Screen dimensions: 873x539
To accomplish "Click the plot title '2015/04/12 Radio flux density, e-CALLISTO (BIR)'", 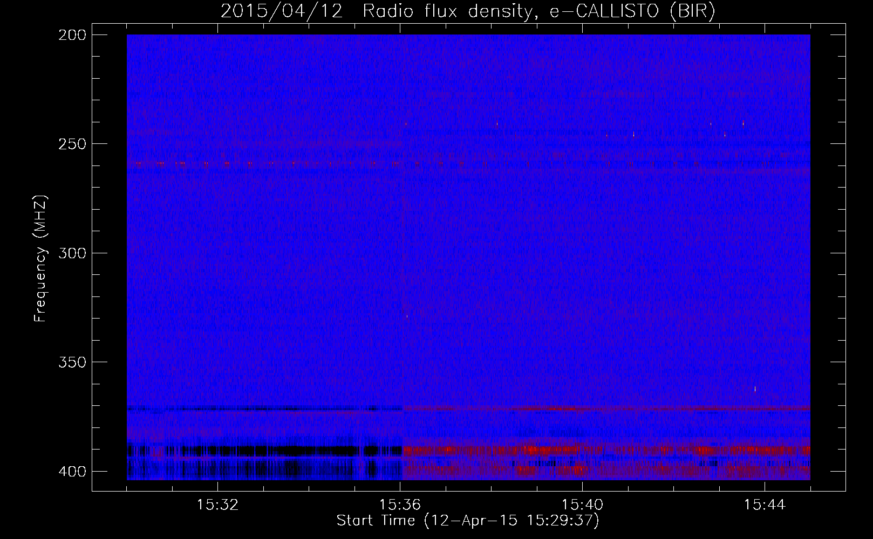I will click(468, 11).
